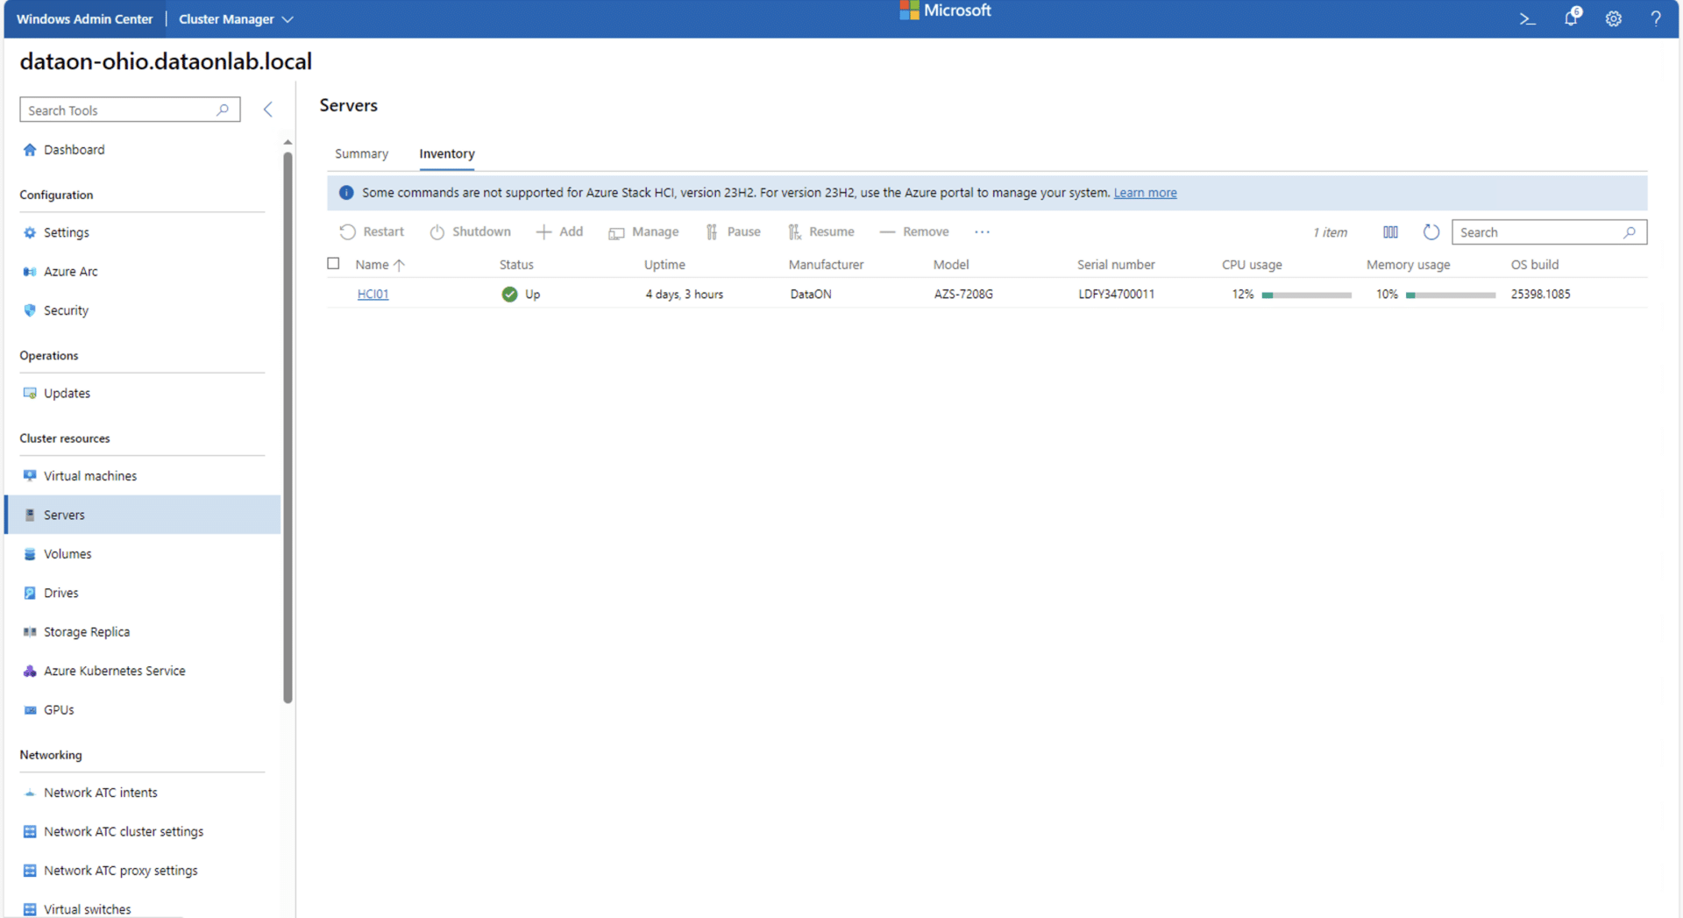Sort by the Uptime column header
Screen dimensions: 1683x918
point(664,265)
